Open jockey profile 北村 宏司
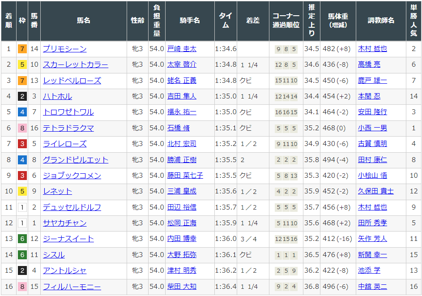The width and height of the screenshot is (422, 296). [x=182, y=144]
